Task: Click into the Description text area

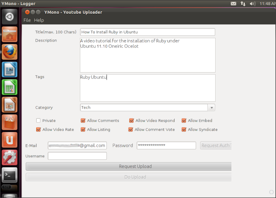Action: tap(147, 55)
